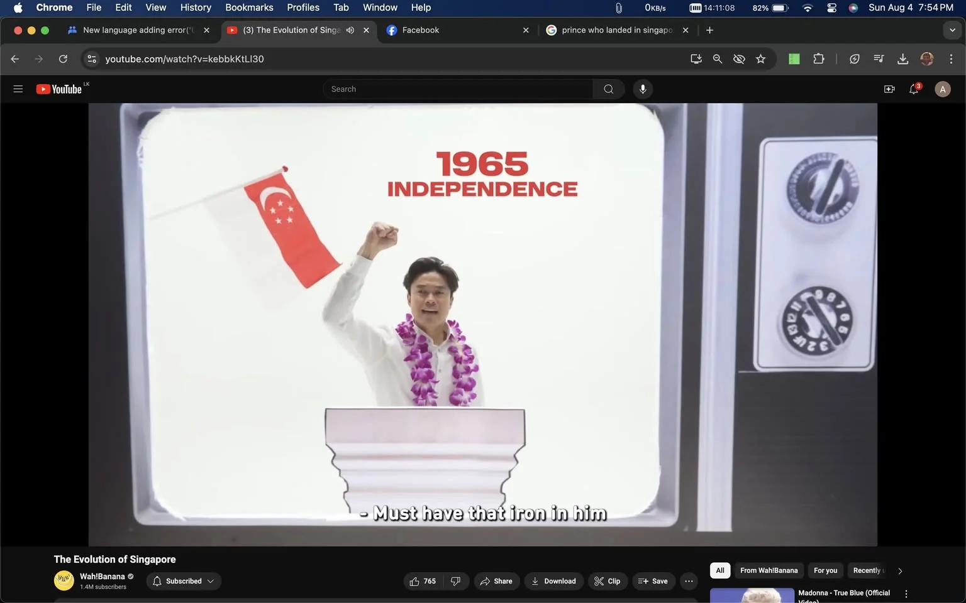Screen dimensions: 966x603
Task: Select the 'For you' filter chip
Action: click(x=825, y=570)
